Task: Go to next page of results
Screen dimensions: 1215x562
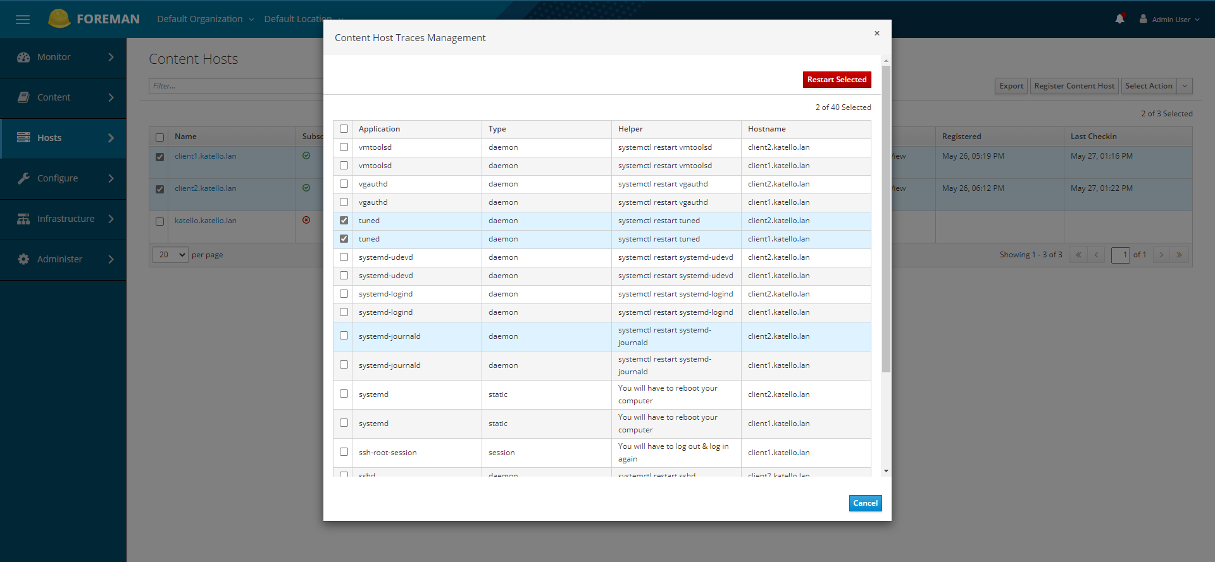Action: point(1161,255)
